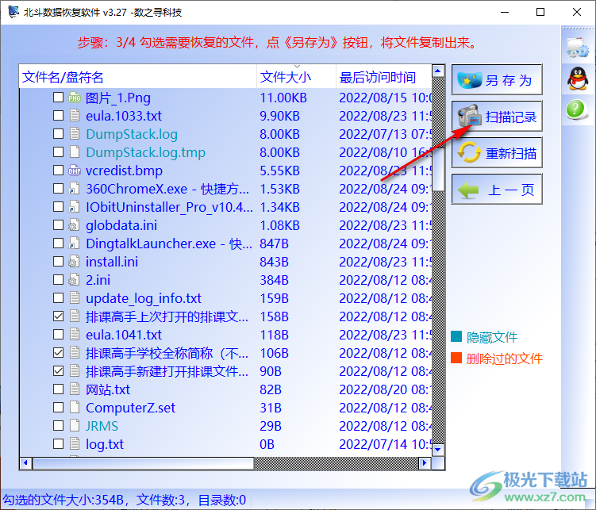Viewport: 596px width, 510px height.
Task: Click the orange 删除过的文件 legend swatch
Action: (x=456, y=358)
